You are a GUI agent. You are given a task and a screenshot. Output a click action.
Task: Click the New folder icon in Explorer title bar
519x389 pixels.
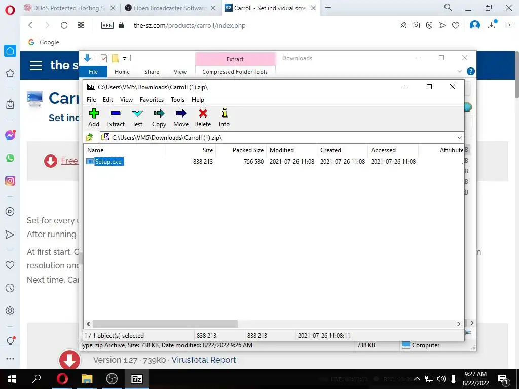pos(115,58)
